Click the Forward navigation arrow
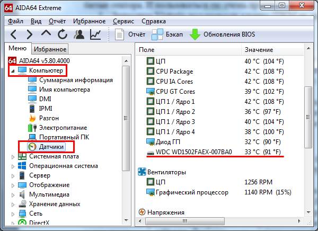The width and height of the screenshot is (318, 231). click(30, 34)
